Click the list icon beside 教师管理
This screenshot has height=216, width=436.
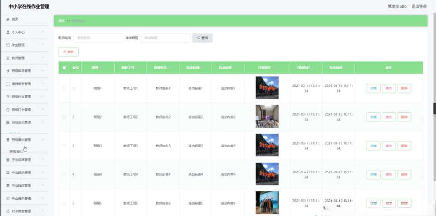click(8, 58)
